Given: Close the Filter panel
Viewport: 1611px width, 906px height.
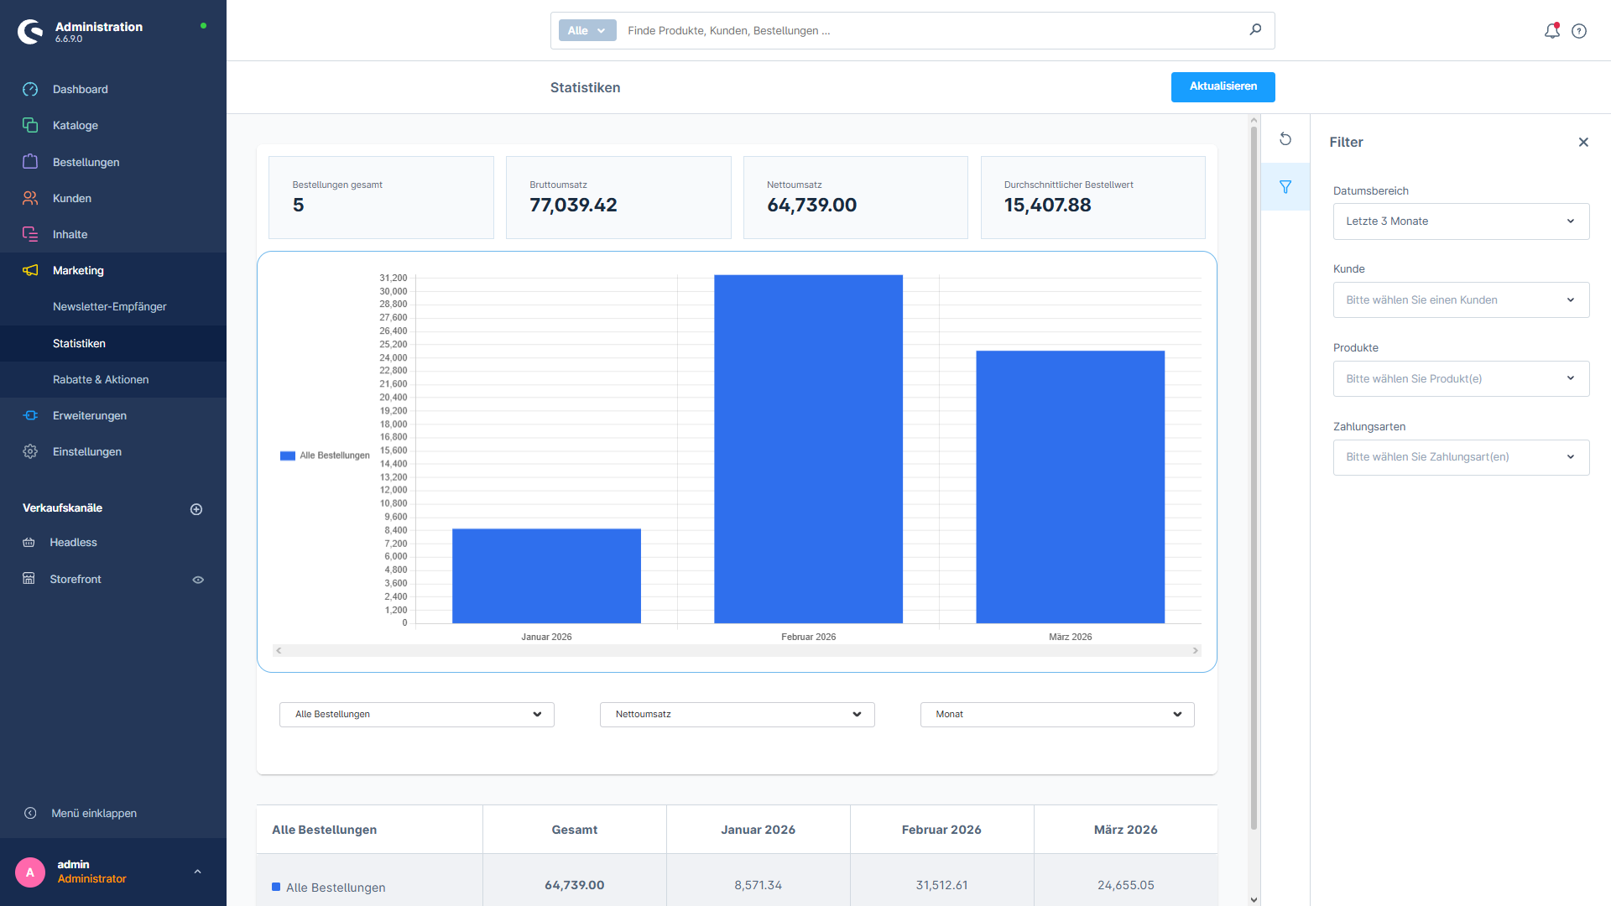Looking at the screenshot, I should (x=1583, y=143).
